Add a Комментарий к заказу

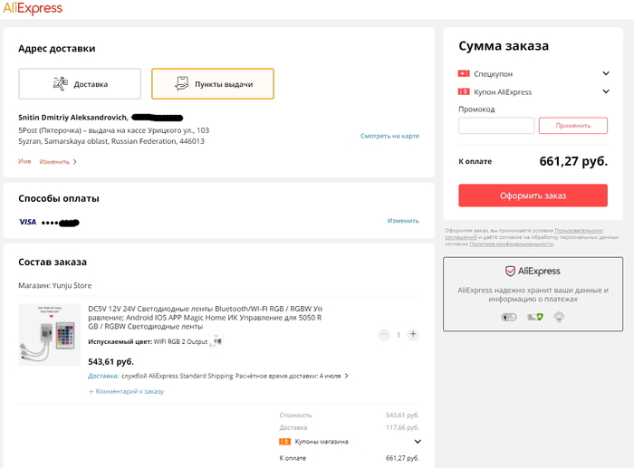(x=126, y=391)
